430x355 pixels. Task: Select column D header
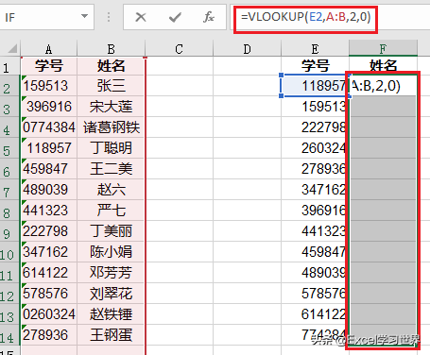coord(247,49)
